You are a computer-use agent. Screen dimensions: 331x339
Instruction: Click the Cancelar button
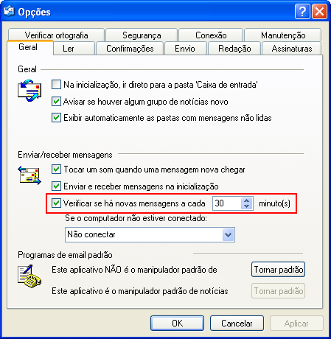coord(237,324)
